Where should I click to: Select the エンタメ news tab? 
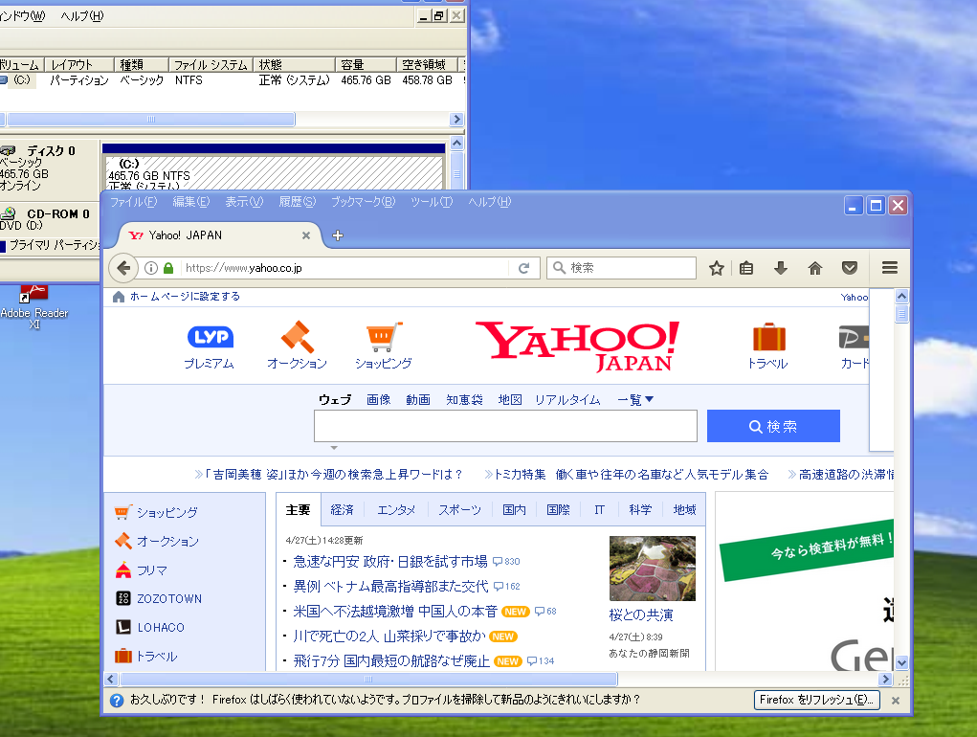pyautogui.click(x=396, y=509)
